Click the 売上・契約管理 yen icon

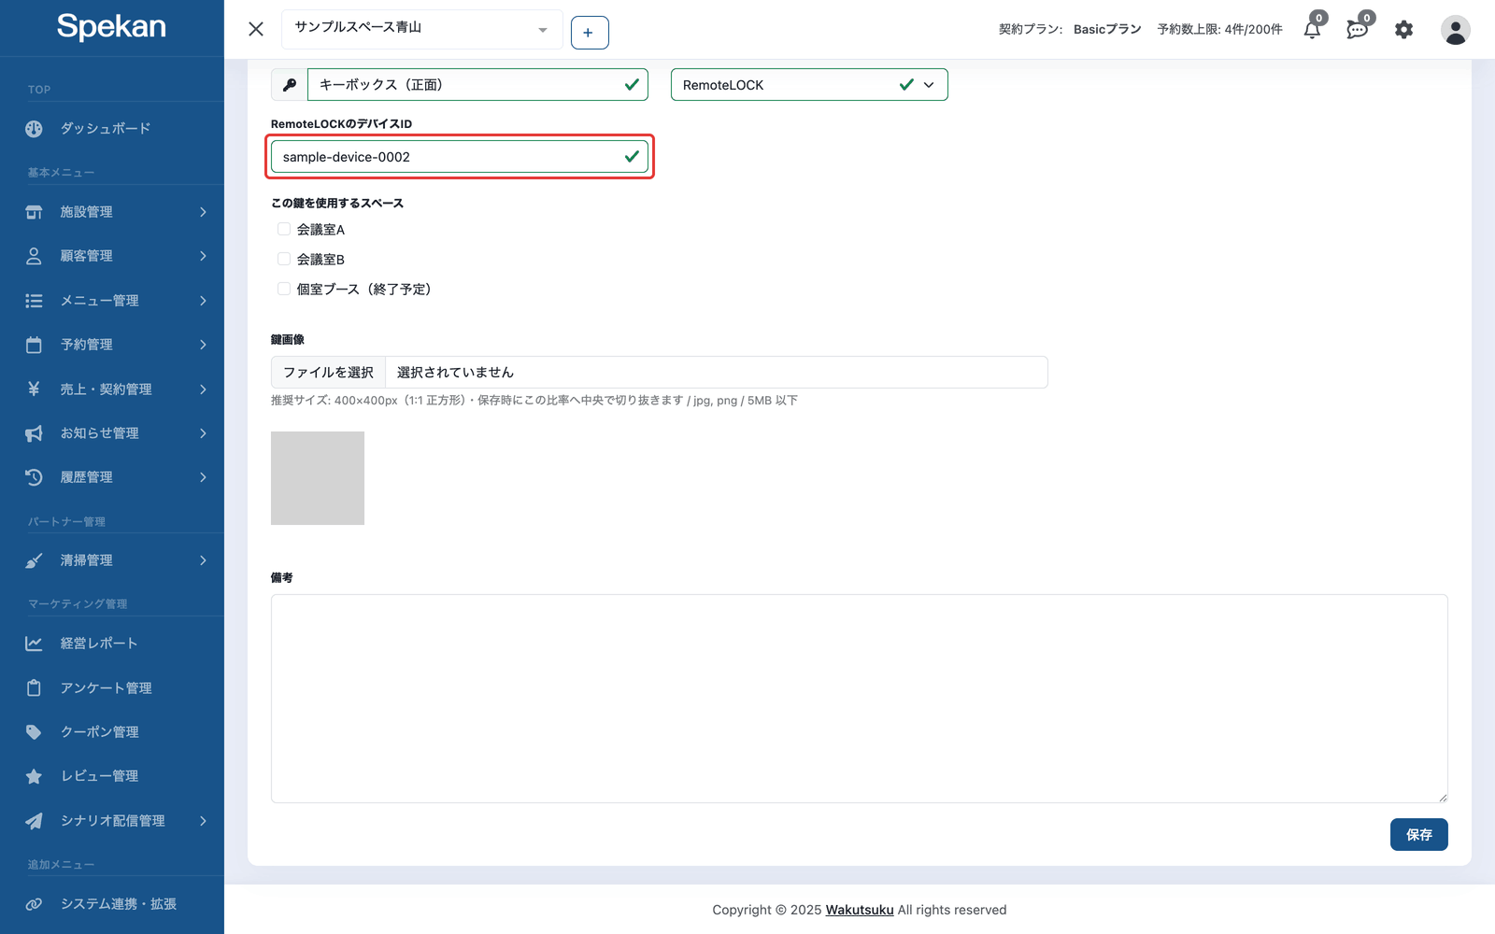pos(34,389)
